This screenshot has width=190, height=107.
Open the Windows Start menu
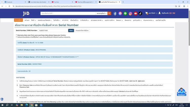[2, 105]
